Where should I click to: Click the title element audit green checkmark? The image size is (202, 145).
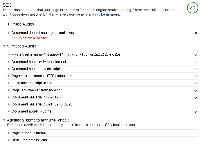click(x=196, y=62)
